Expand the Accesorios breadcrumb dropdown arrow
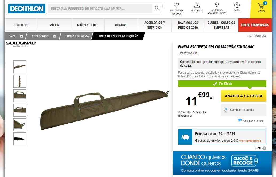Viewport: 276px width, 177px height. click(55, 36)
